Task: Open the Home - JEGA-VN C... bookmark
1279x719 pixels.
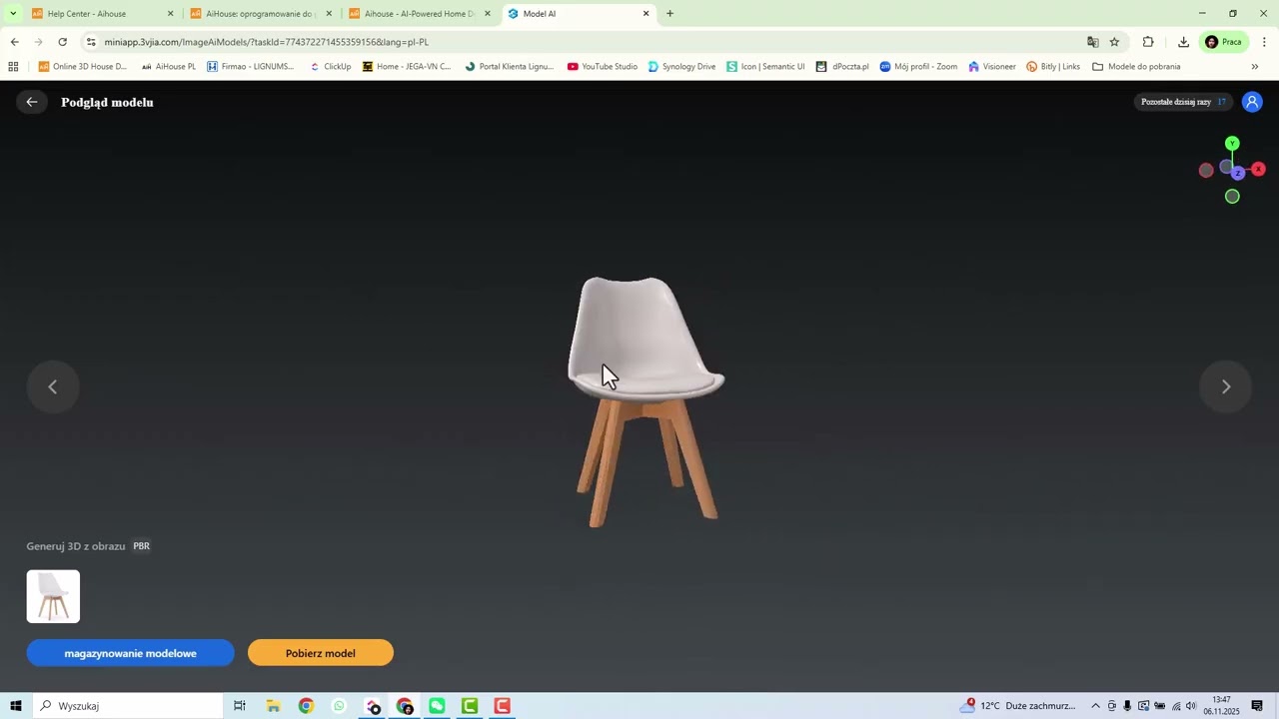Action: tap(407, 67)
